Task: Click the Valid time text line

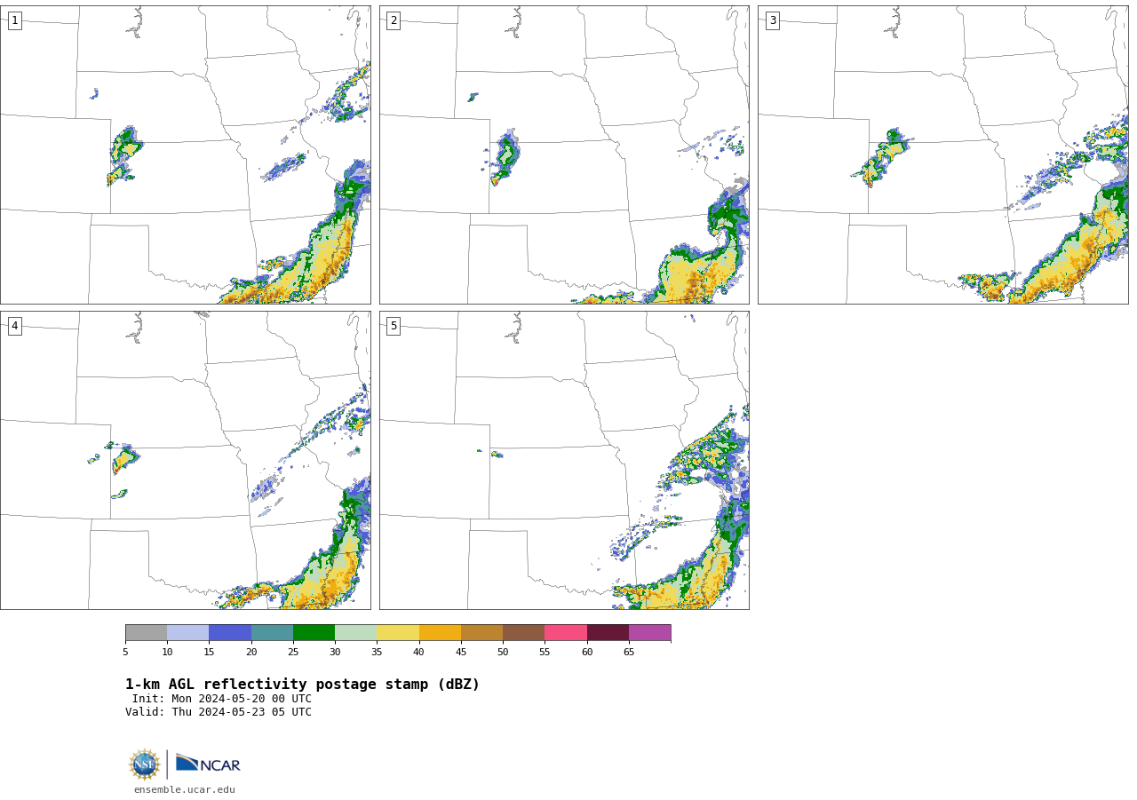Action: [219, 712]
